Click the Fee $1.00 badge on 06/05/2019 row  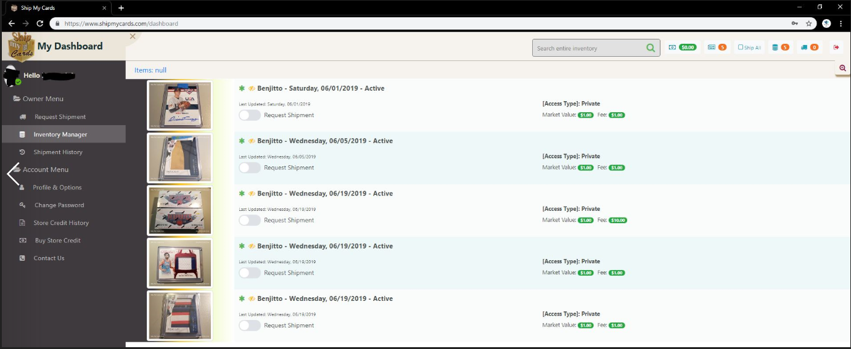click(617, 168)
